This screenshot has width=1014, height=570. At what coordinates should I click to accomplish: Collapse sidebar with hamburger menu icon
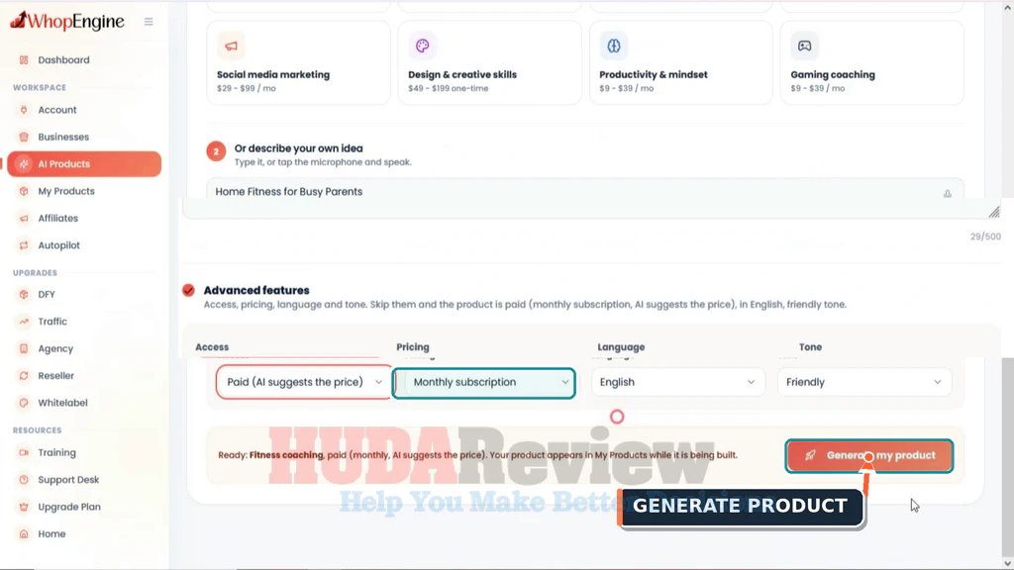[x=149, y=22]
